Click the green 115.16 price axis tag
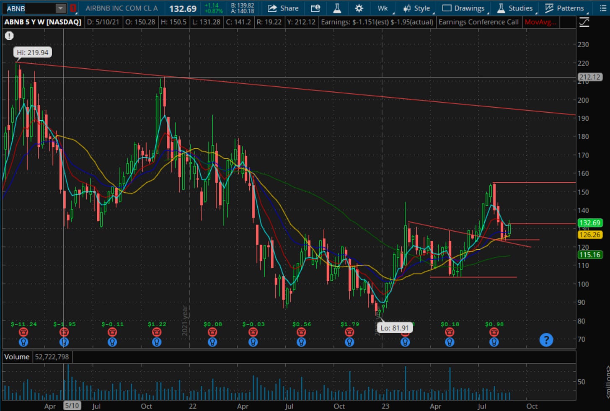This screenshot has height=411, width=610. point(590,255)
